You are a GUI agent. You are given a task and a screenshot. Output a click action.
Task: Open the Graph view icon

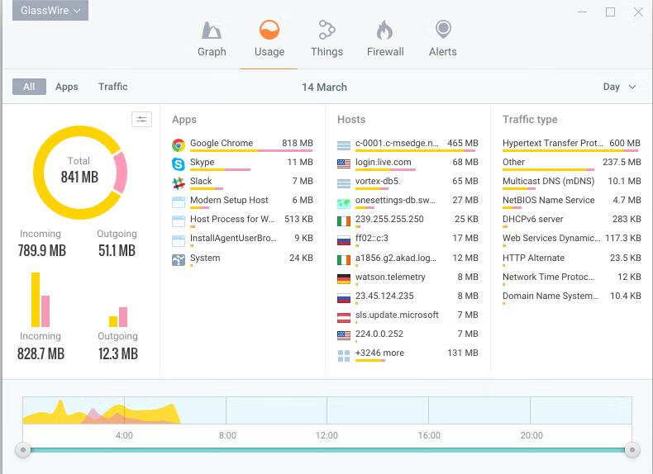pos(212,31)
